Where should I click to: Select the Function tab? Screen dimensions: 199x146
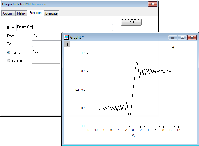tap(35, 13)
